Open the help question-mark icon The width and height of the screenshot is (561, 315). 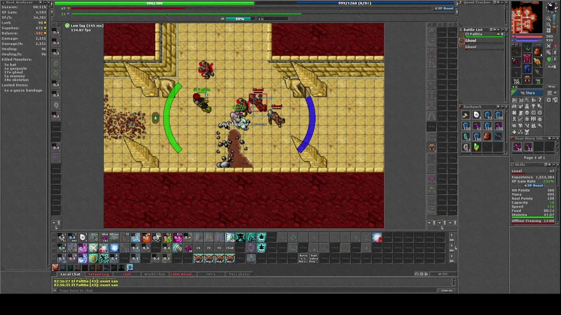540,100
